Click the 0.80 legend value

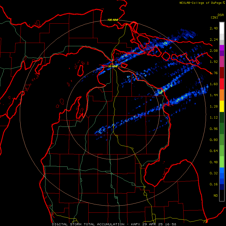coord(214,140)
